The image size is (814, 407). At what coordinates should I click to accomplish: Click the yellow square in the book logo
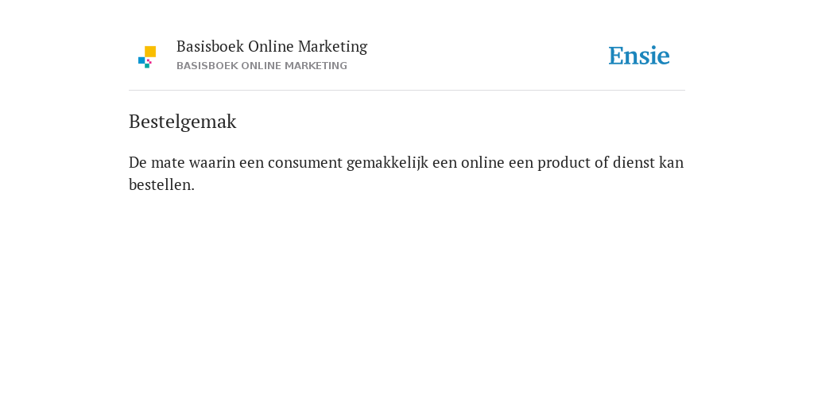pos(150,52)
